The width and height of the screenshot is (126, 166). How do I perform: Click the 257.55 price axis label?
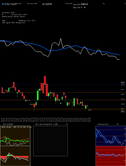tap(123, 99)
